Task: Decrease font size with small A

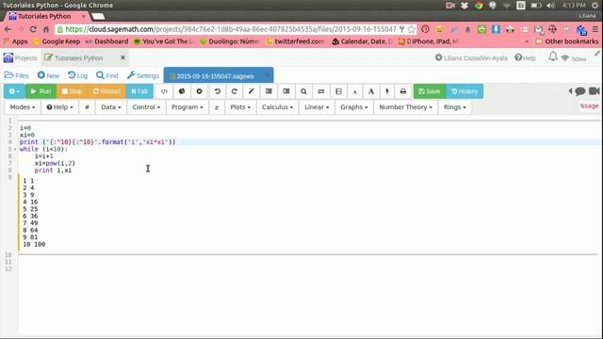Action: pyautogui.click(x=354, y=91)
